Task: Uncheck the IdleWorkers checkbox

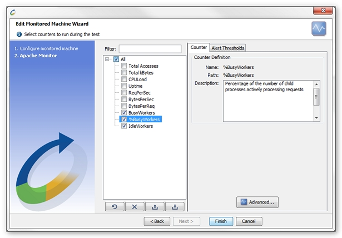Action: [124, 126]
